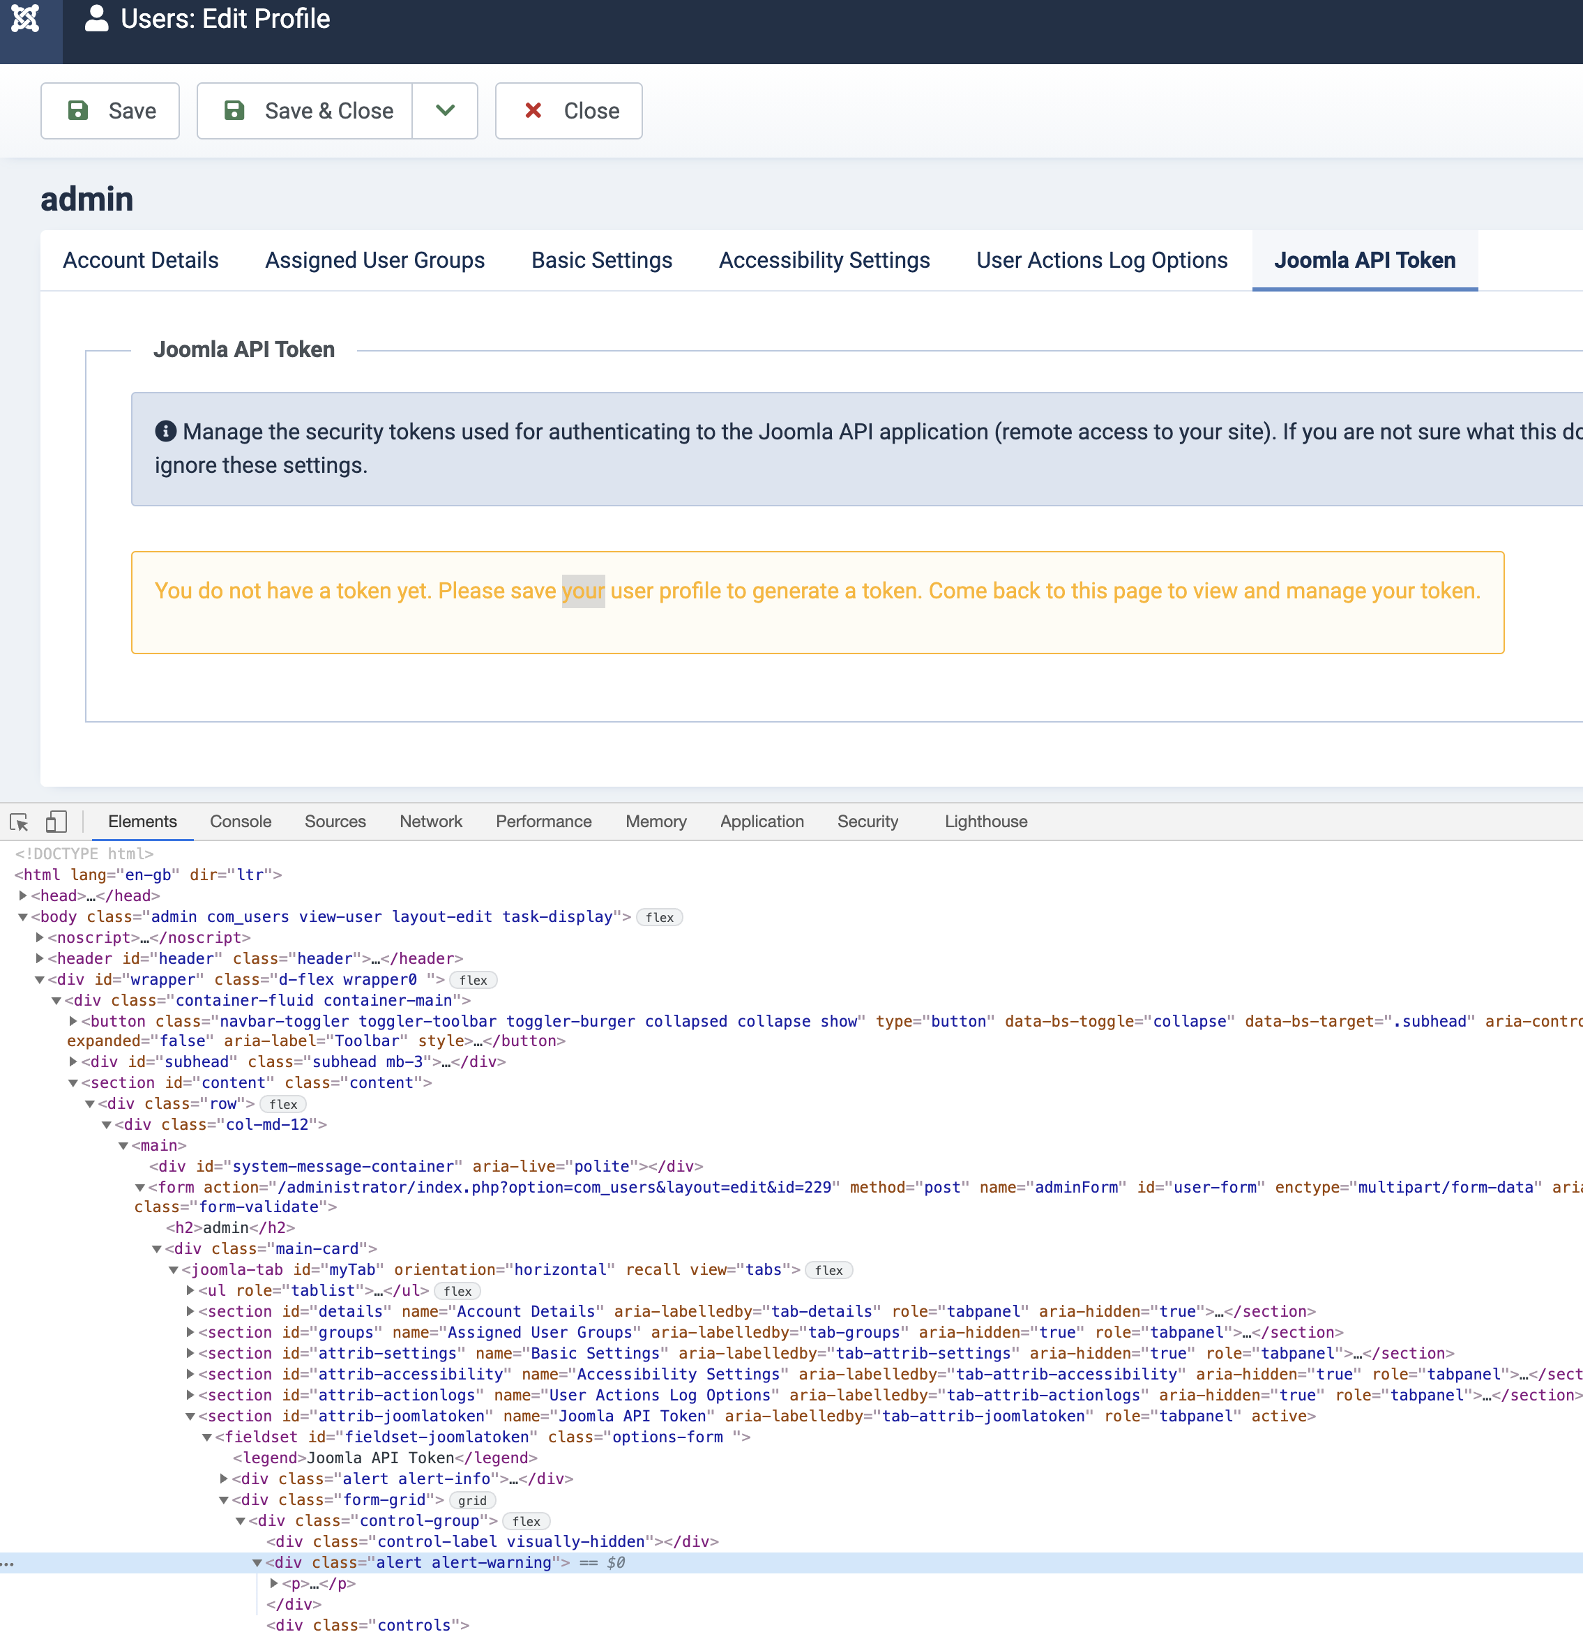Screen dimensions: 1583x1632
Task: Select the system-message-container div line
Action: pyautogui.click(x=426, y=1167)
